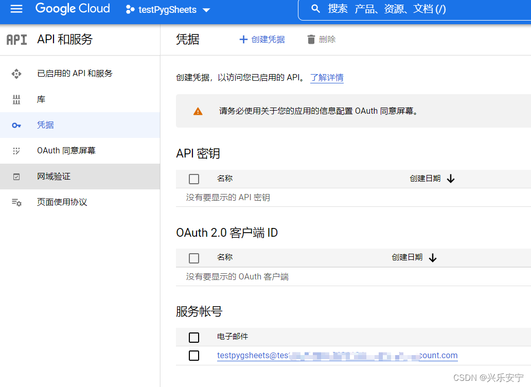Open the 网域验证 menu item
Viewport: 531px width, 387px height.
pos(80,177)
